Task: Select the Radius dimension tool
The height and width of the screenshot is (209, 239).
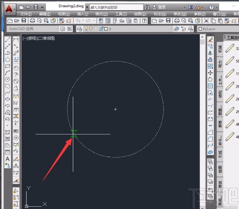Action: click(x=16, y=68)
